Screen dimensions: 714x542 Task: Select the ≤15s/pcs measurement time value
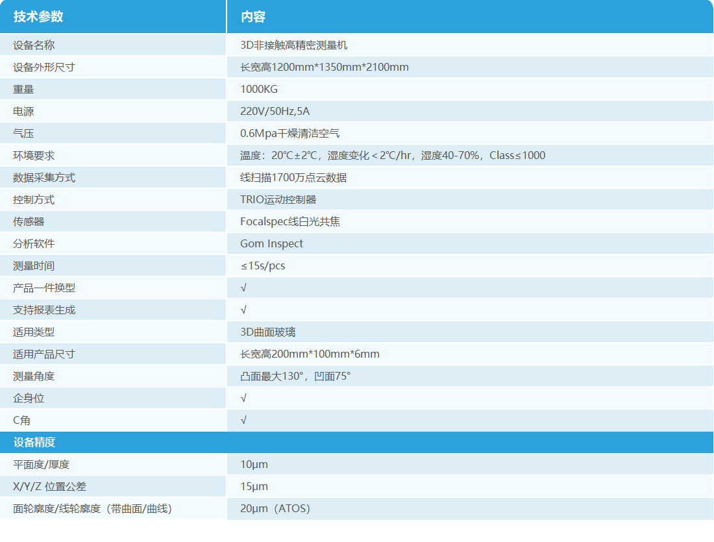tap(263, 266)
